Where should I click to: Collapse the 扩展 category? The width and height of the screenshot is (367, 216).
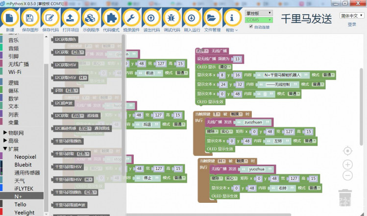(11, 149)
